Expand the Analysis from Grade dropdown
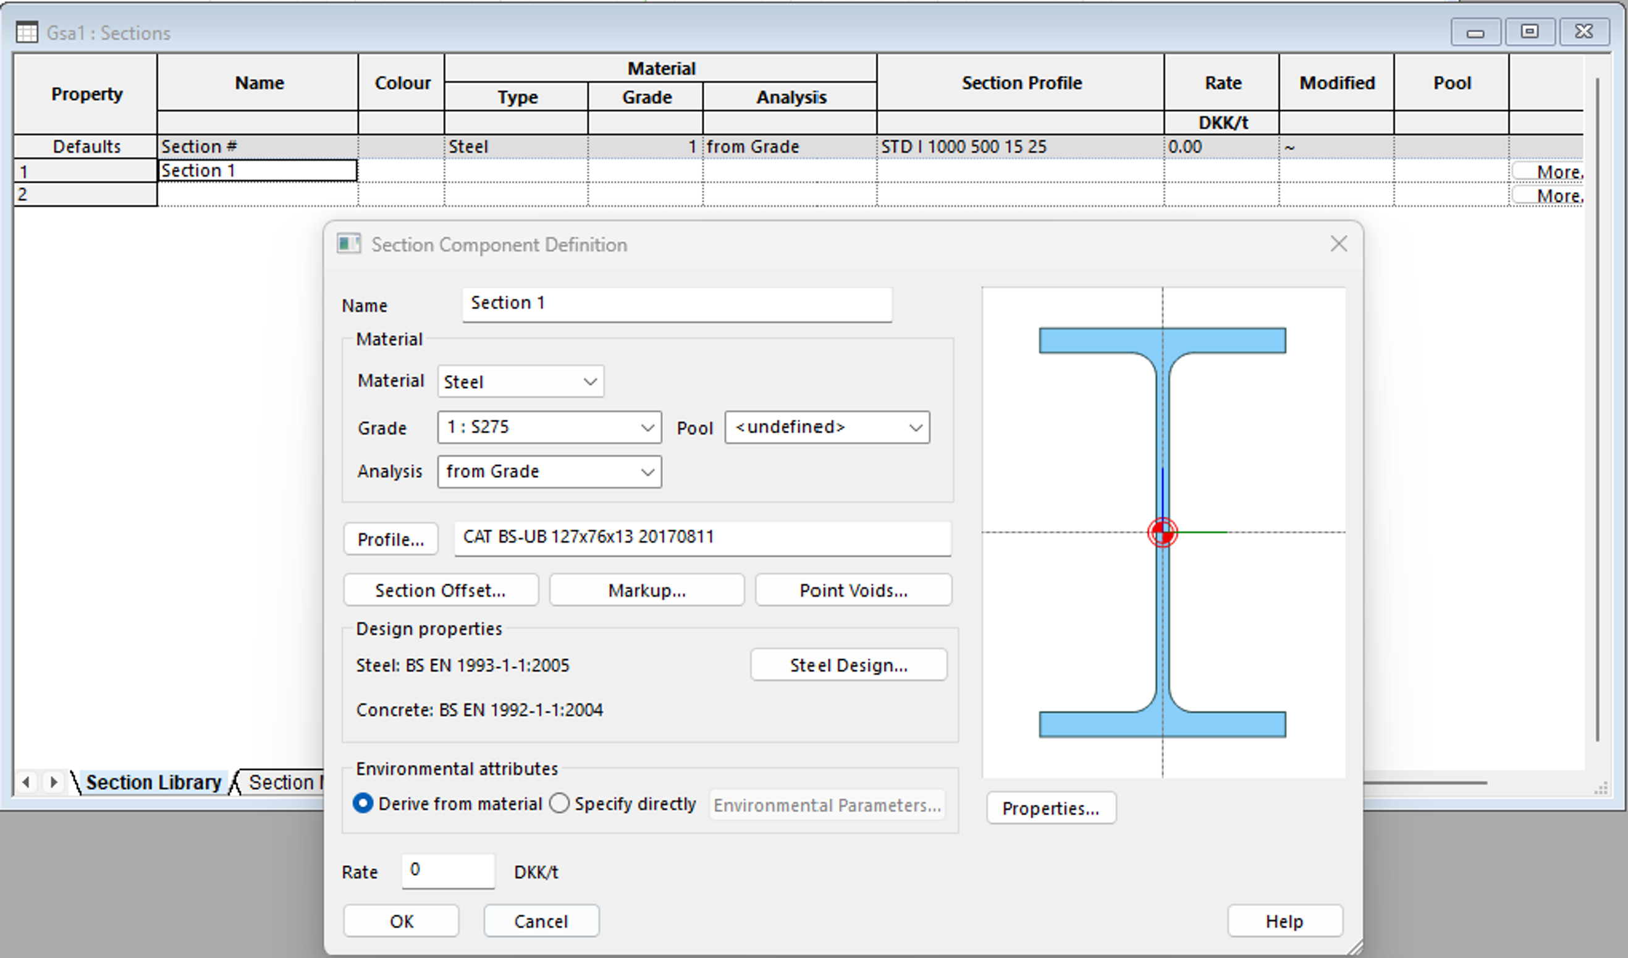The image size is (1628, 958). tap(549, 472)
